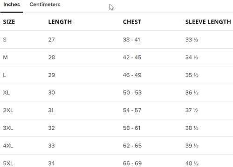Screen dimensions: 233x167
Task: Click the CHEST column header
Action: pyautogui.click(x=132, y=22)
